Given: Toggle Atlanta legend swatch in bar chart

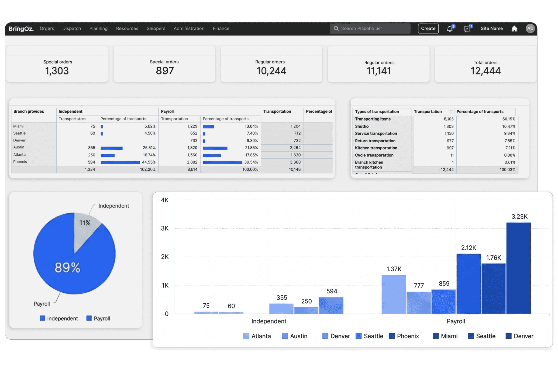Looking at the screenshot, I should coord(246,336).
